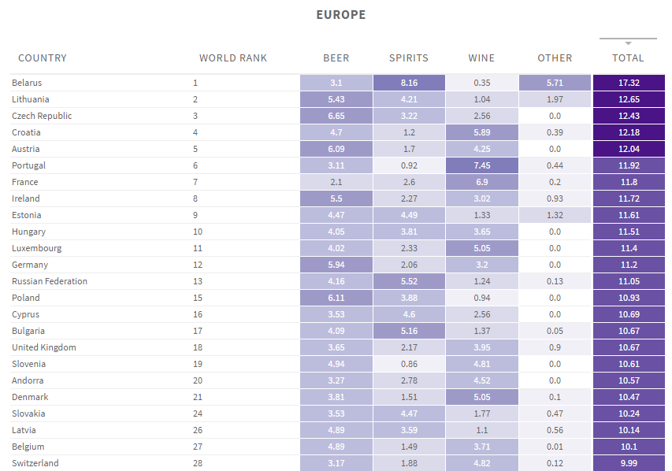
Task: Select the COUNTRY column header
Action: point(43,58)
